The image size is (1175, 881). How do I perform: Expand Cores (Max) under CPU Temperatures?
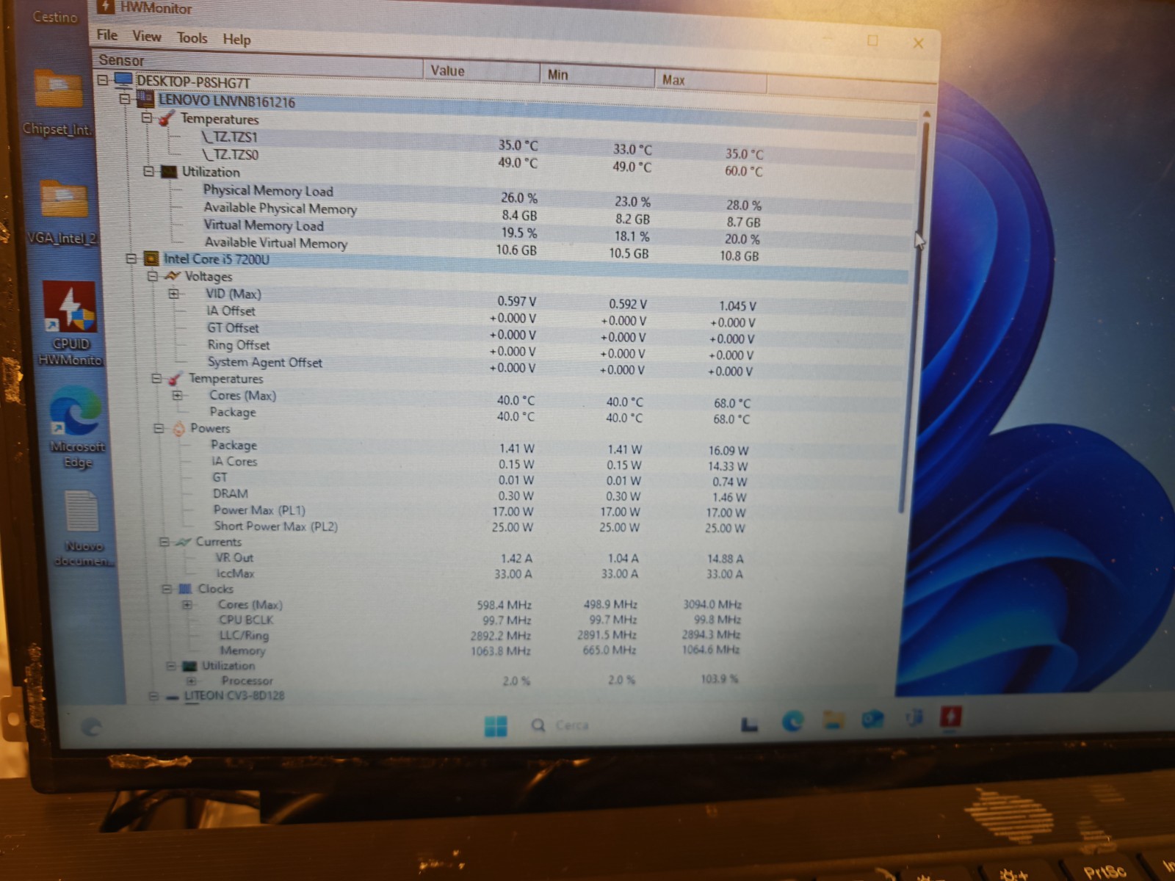tap(177, 395)
